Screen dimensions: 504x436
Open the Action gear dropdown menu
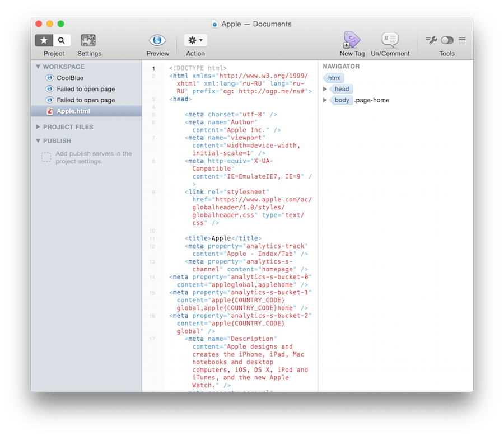pyautogui.click(x=195, y=40)
